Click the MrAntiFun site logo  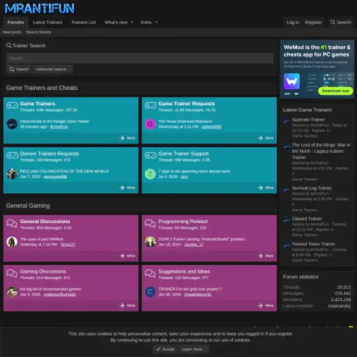tap(39, 8)
